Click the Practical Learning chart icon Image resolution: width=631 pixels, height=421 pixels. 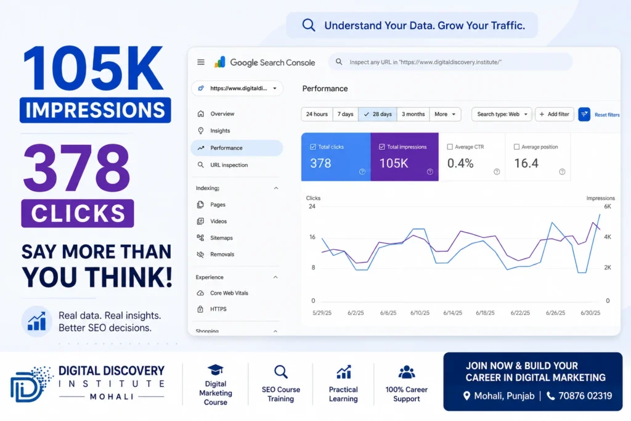click(x=343, y=372)
